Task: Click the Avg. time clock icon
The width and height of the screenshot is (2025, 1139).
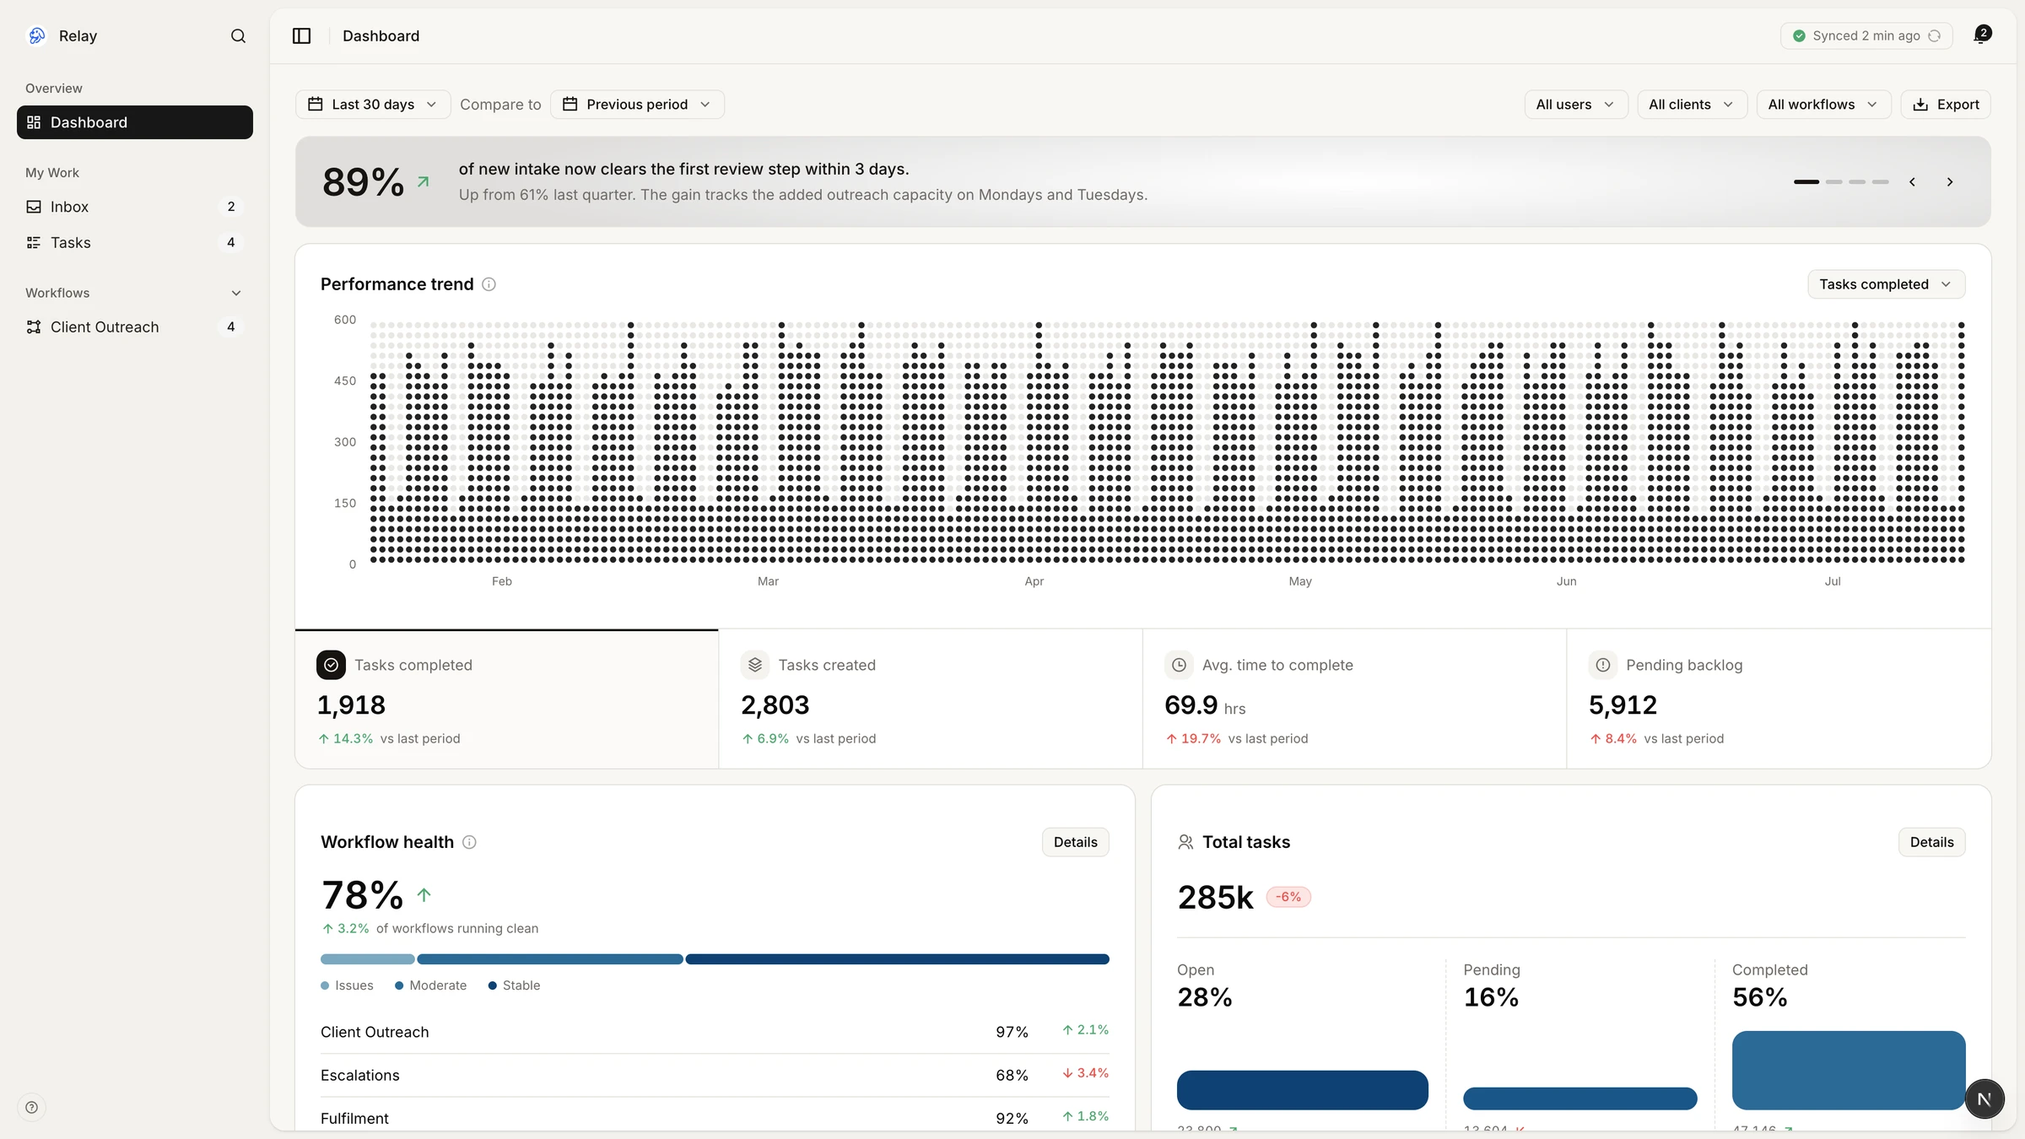Action: [1179, 665]
